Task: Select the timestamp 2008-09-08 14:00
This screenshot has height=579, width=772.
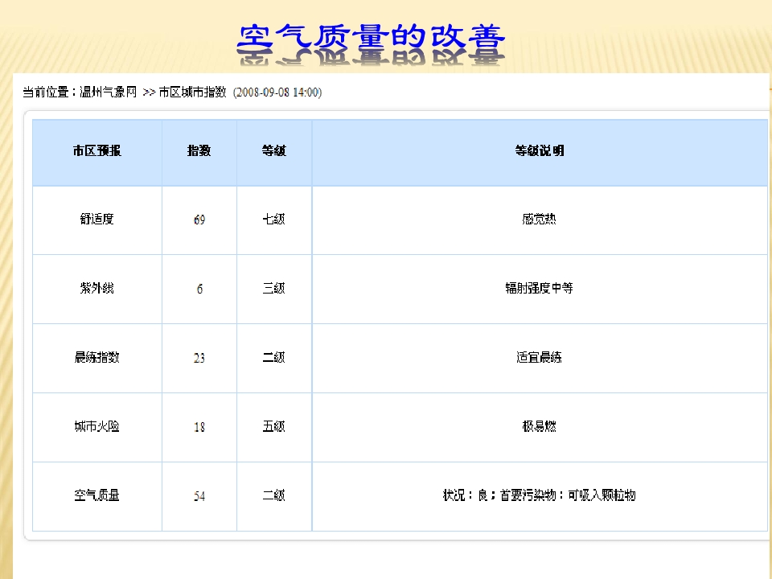Action: click(277, 92)
